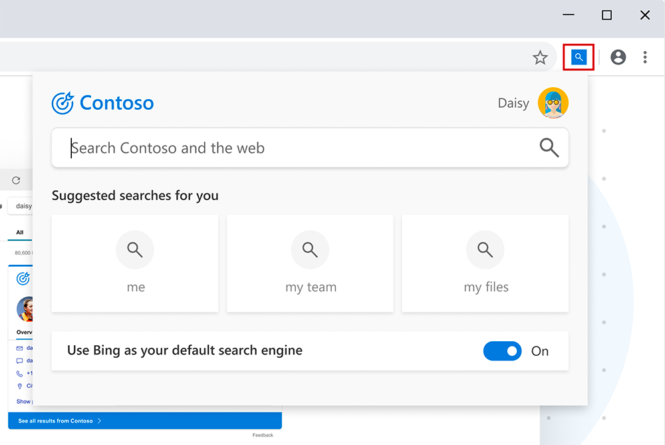This screenshot has height=445, width=665.
Task: Turn off the Bing default search toggle
Action: [502, 351]
